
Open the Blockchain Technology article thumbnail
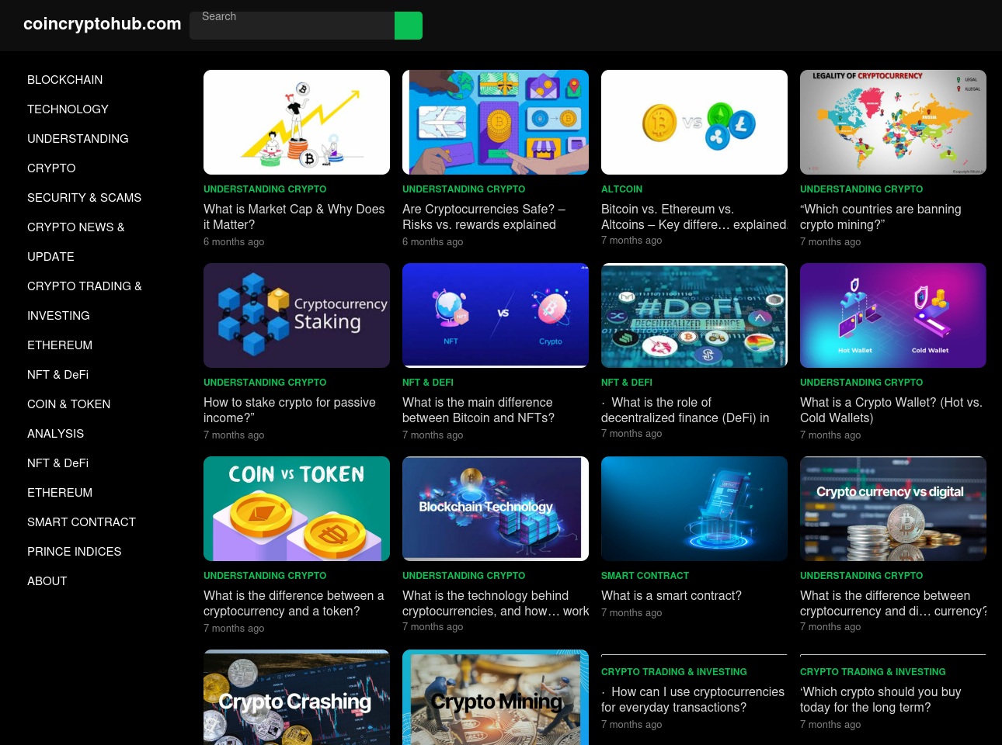tap(496, 509)
